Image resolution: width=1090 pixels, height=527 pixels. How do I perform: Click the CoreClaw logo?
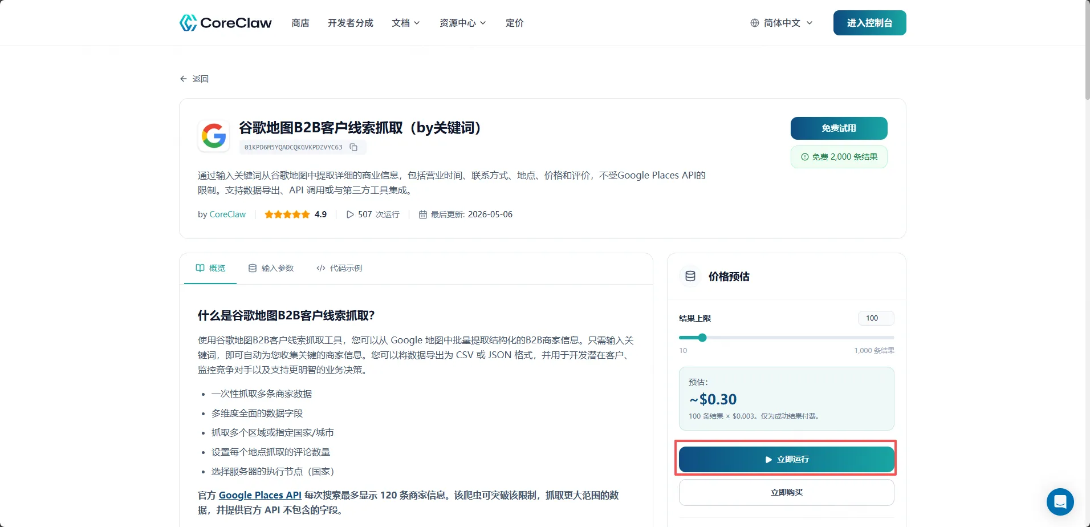pyautogui.click(x=226, y=23)
